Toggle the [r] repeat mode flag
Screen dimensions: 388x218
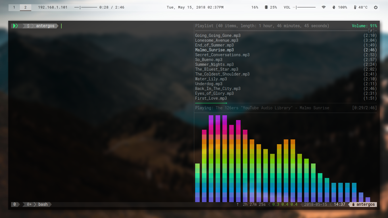tap(371, 31)
